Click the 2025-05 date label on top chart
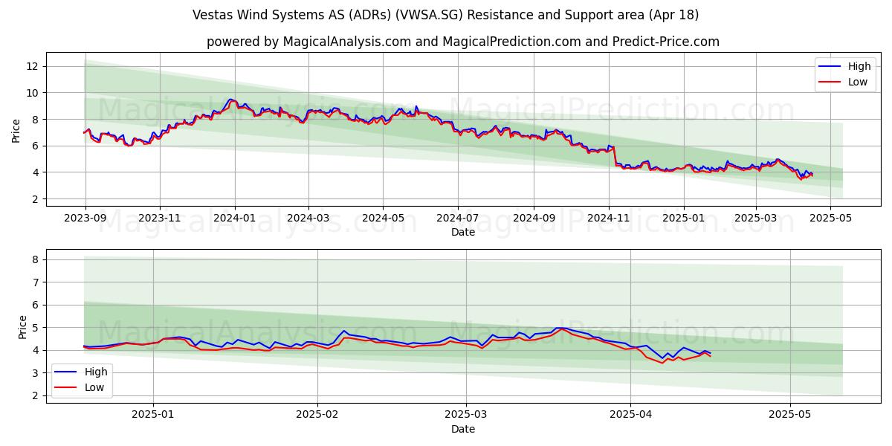 pyautogui.click(x=830, y=219)
